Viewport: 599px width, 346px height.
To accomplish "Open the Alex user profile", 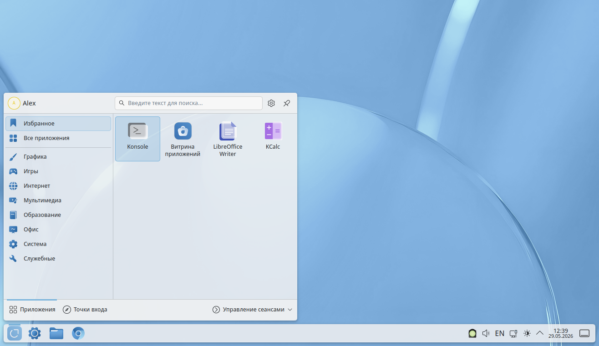I will click(22, 103).
